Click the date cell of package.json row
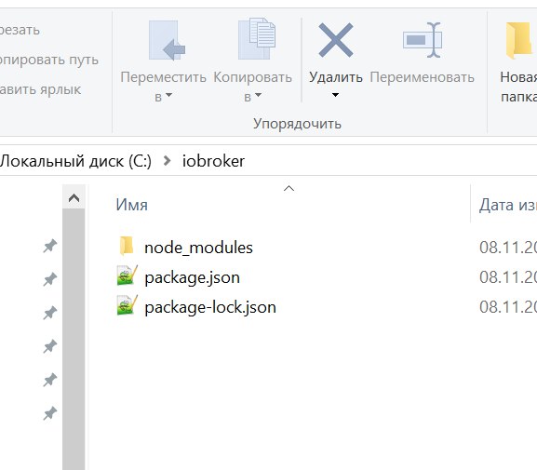The width and height of the screenshot is (537, 470). pyautogui.click(x=508, y=277)
